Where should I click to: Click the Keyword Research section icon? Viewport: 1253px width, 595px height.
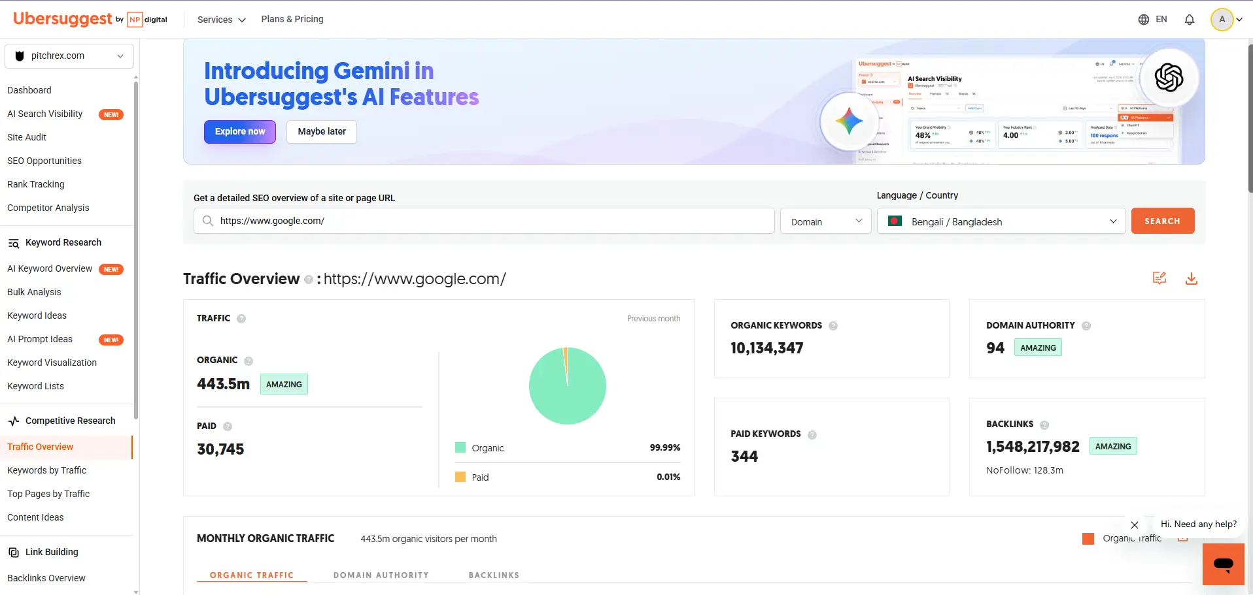[x=14, y=243]
